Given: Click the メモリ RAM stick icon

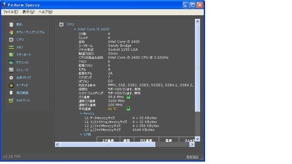Looking at the screenshot, I should (11, 47).
